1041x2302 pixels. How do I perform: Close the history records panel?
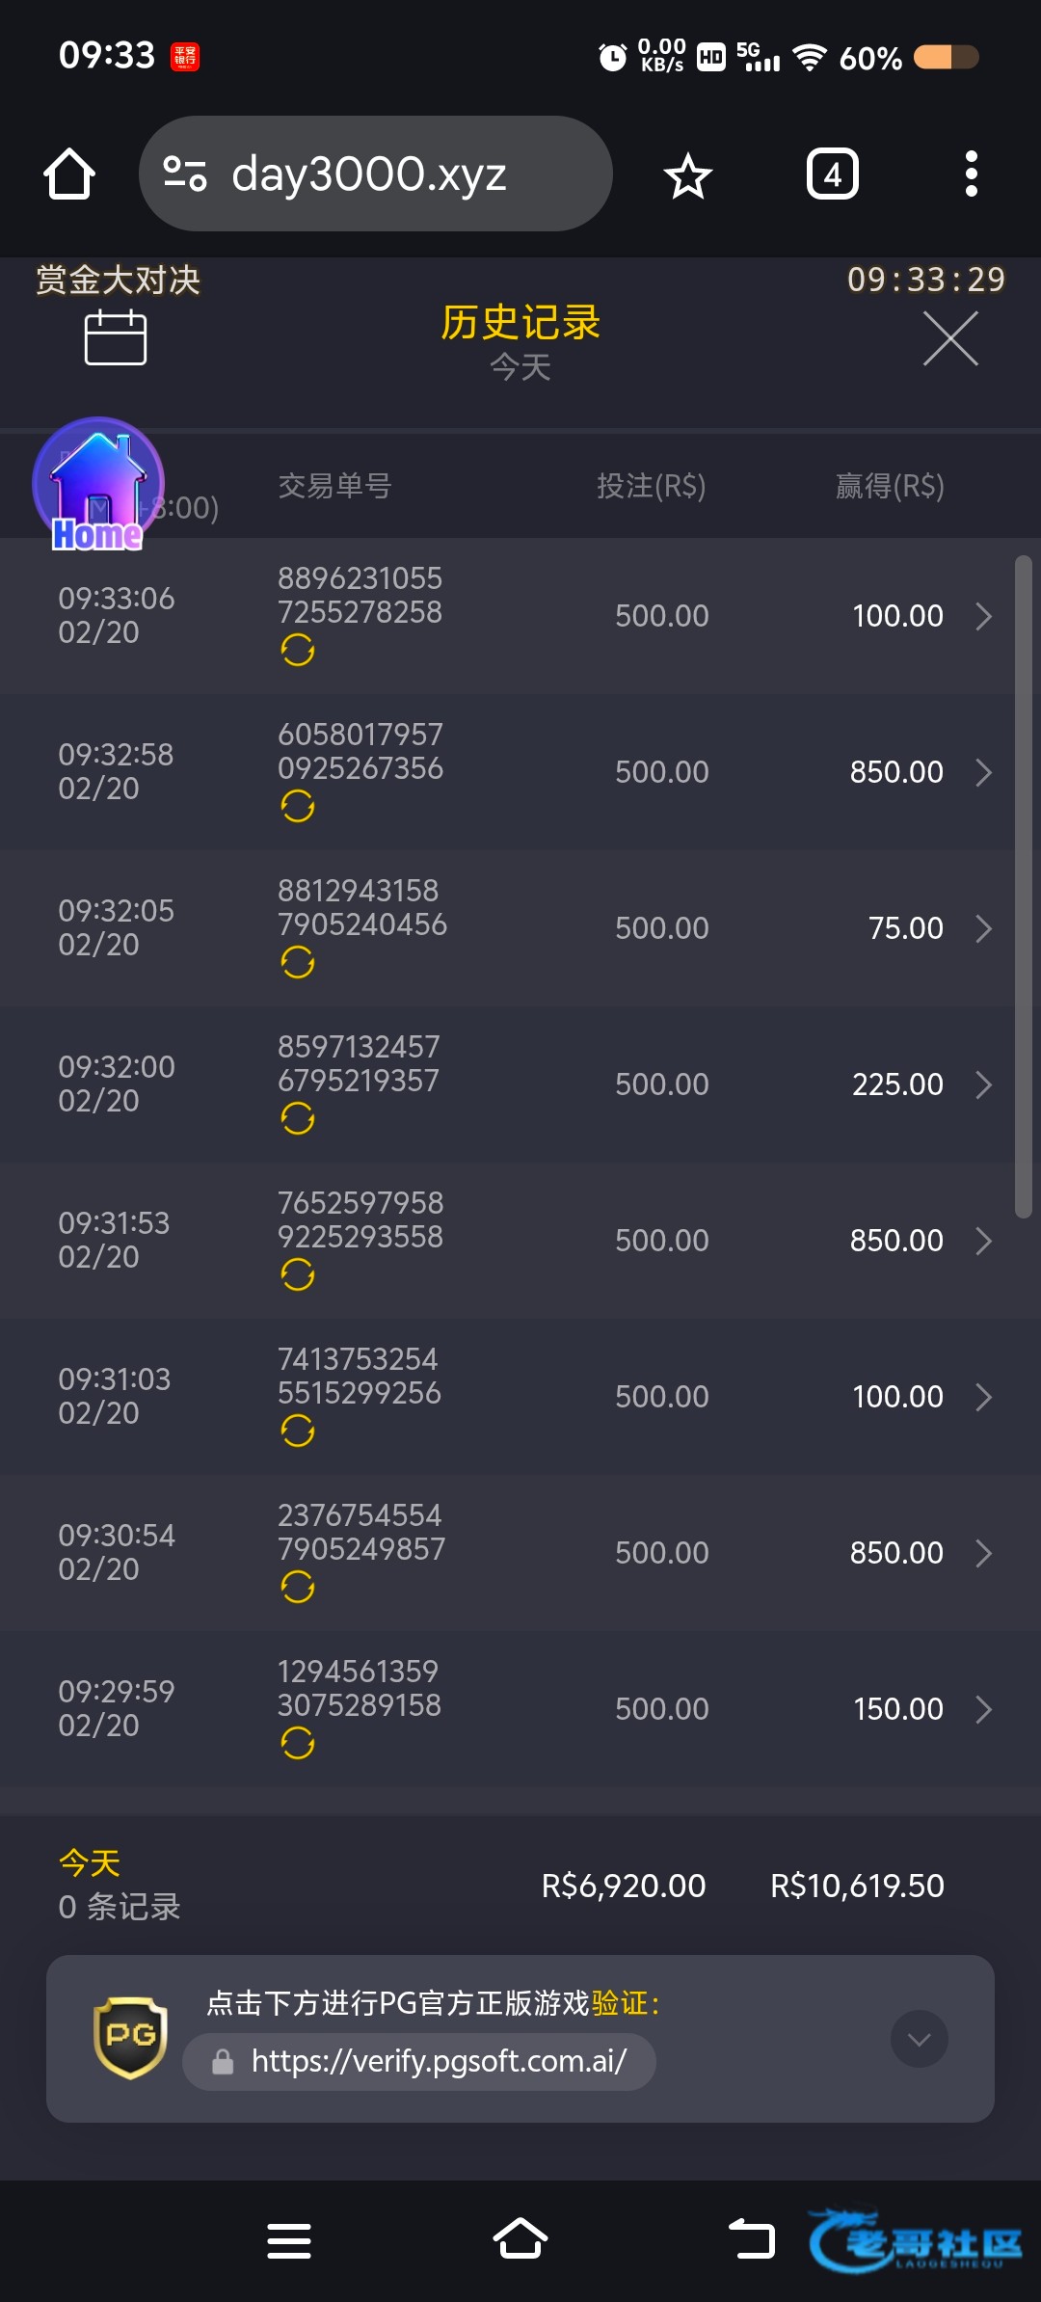(950, 338)
